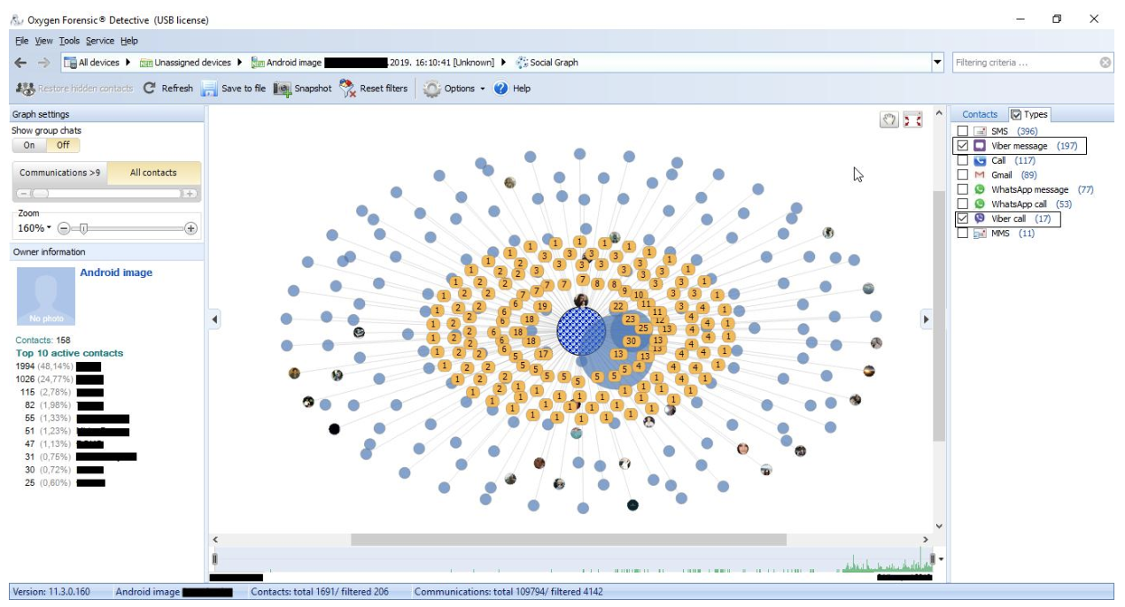Image resolution: width=1125 pixels, height=607 pixels.
Task: Zoom out with the minus button
Action: click(64, 228)
